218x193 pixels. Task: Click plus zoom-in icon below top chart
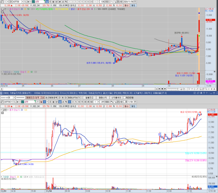[x=212, y=89]
